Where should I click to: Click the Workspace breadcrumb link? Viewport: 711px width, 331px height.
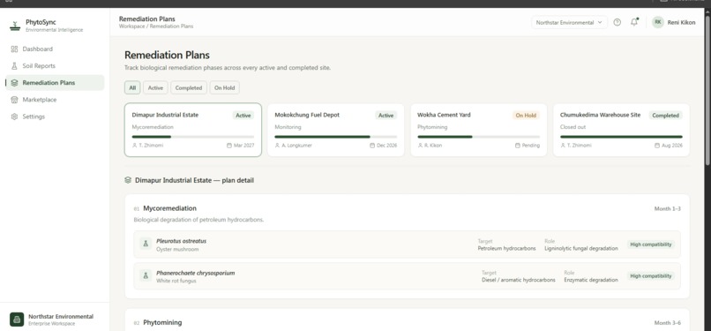(x=131, y=26)
